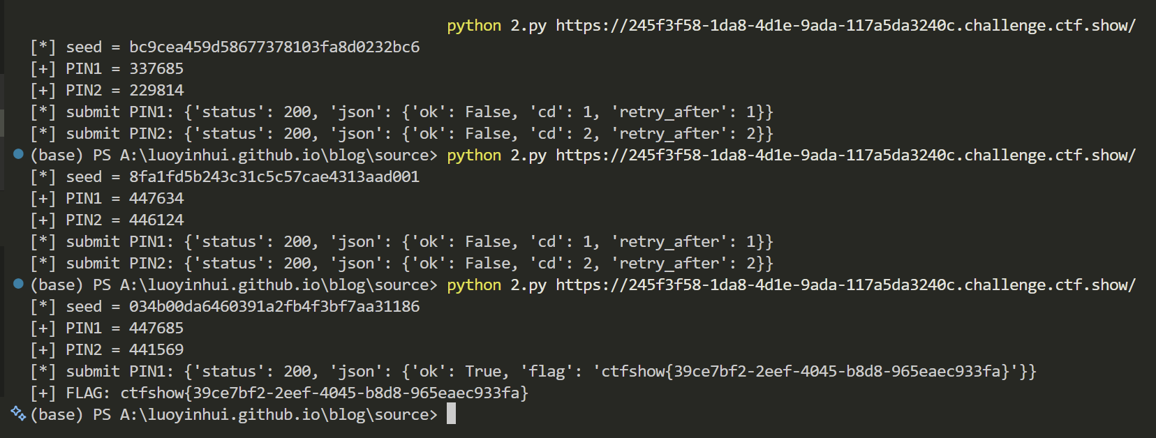Screen dimensions: 1156x438
Task: Click the PIN1 value 447685
Action: point(156,328)
